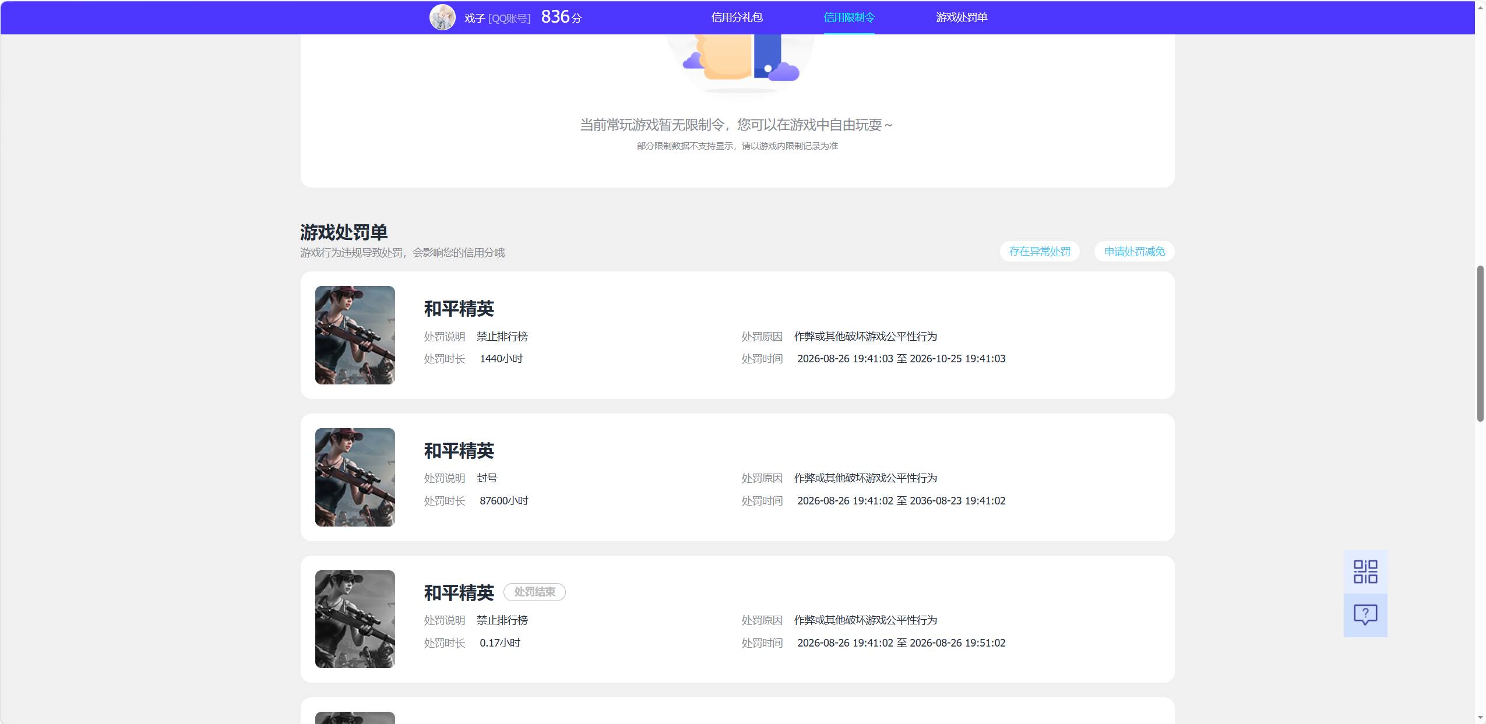Click time range ending 2036-08-23 19:41:02
Viewport: 1486px width, 724px height.
901,501
